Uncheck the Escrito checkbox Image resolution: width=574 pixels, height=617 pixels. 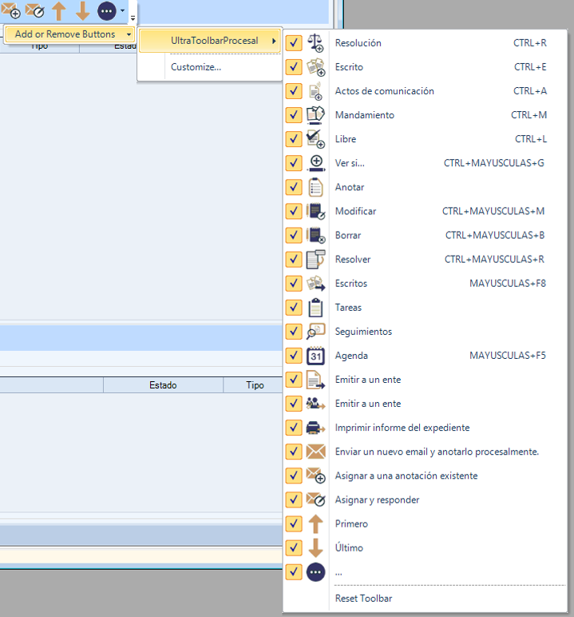294,67
